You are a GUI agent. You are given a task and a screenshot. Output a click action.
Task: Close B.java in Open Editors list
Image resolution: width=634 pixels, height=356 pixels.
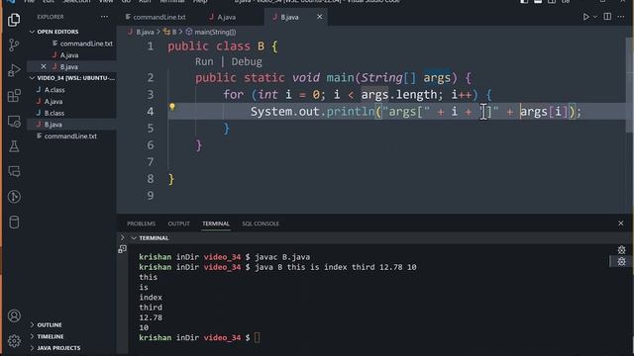44,66
